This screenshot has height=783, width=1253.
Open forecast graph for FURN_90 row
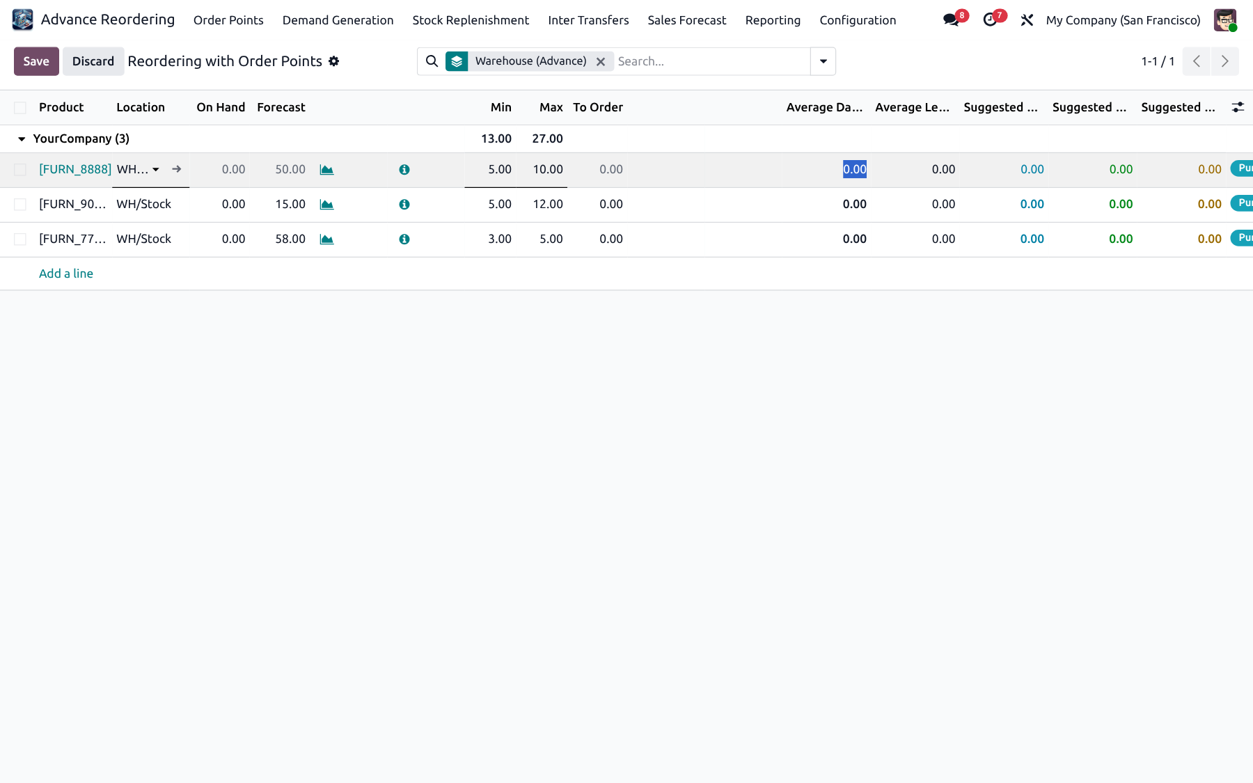click(326, 205)
